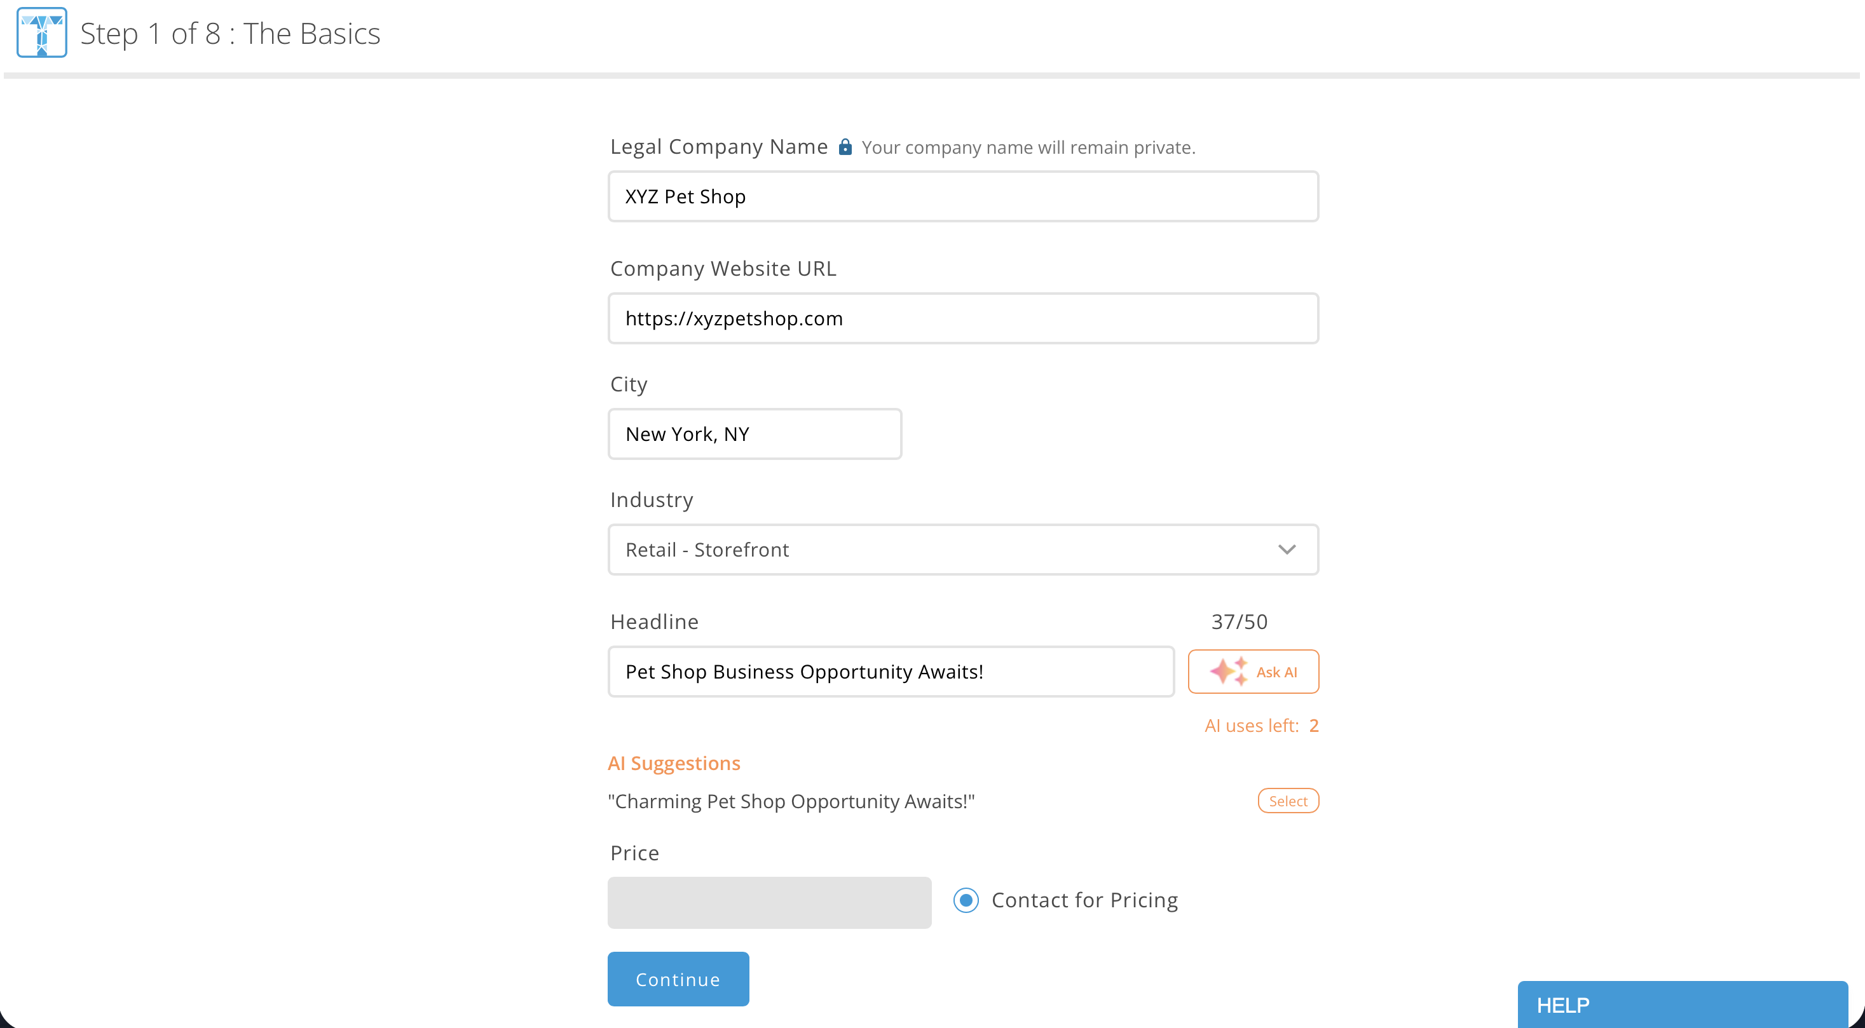
Task: Edit the Headline text field
Action: [x=891, y=672]
